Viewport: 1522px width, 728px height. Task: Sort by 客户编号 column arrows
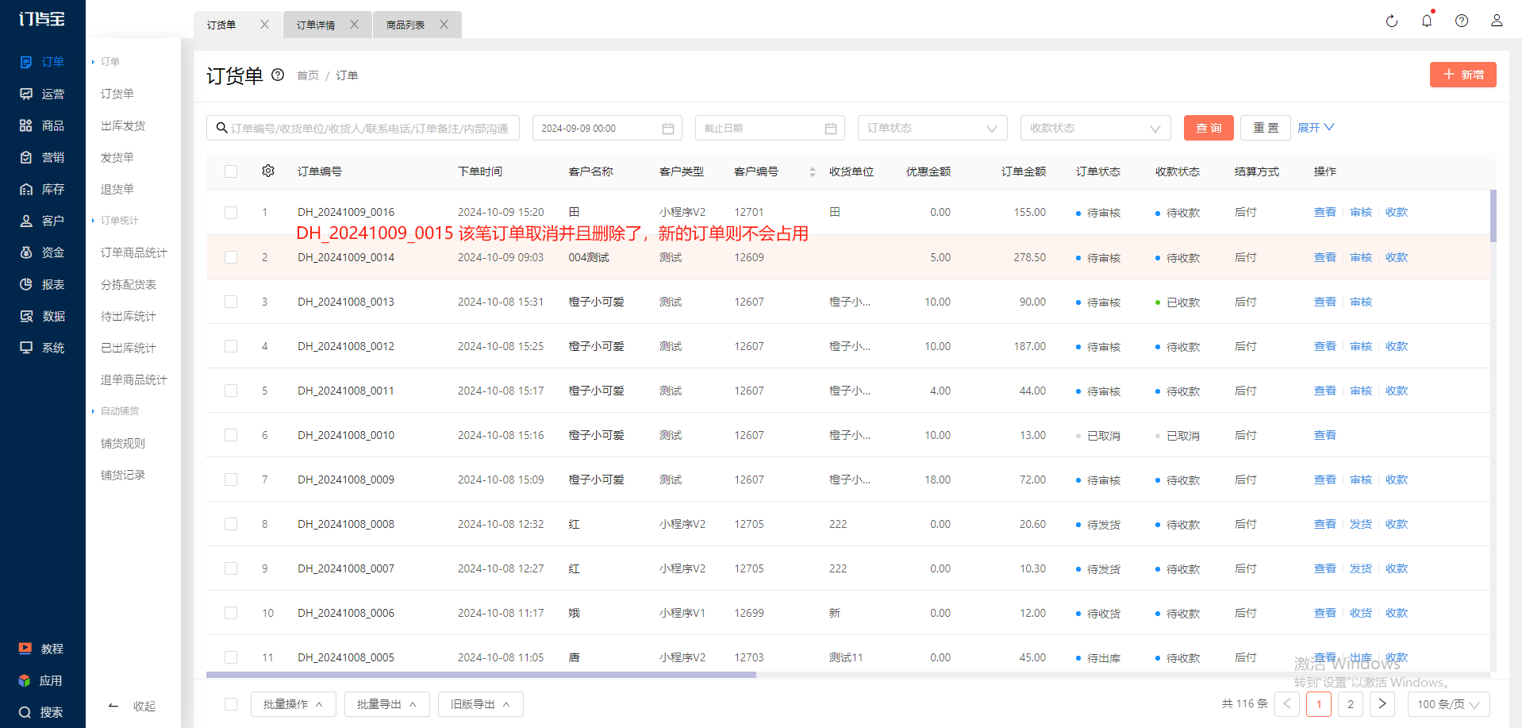coord(812,171)
